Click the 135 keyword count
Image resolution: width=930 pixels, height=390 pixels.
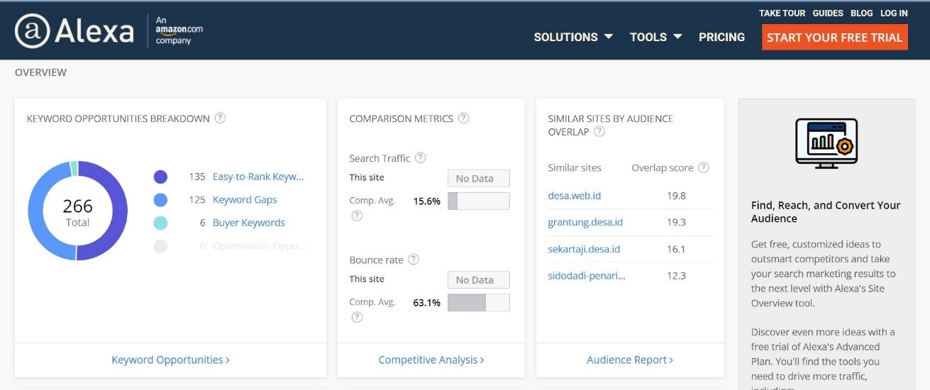tap(196, 177)
